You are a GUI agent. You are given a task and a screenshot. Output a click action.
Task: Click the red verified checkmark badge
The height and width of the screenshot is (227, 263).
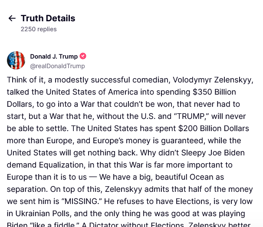point(83,56)
